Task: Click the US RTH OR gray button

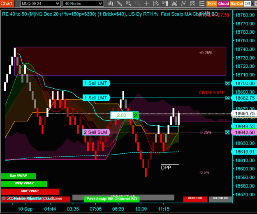Action: coord(220,199)
